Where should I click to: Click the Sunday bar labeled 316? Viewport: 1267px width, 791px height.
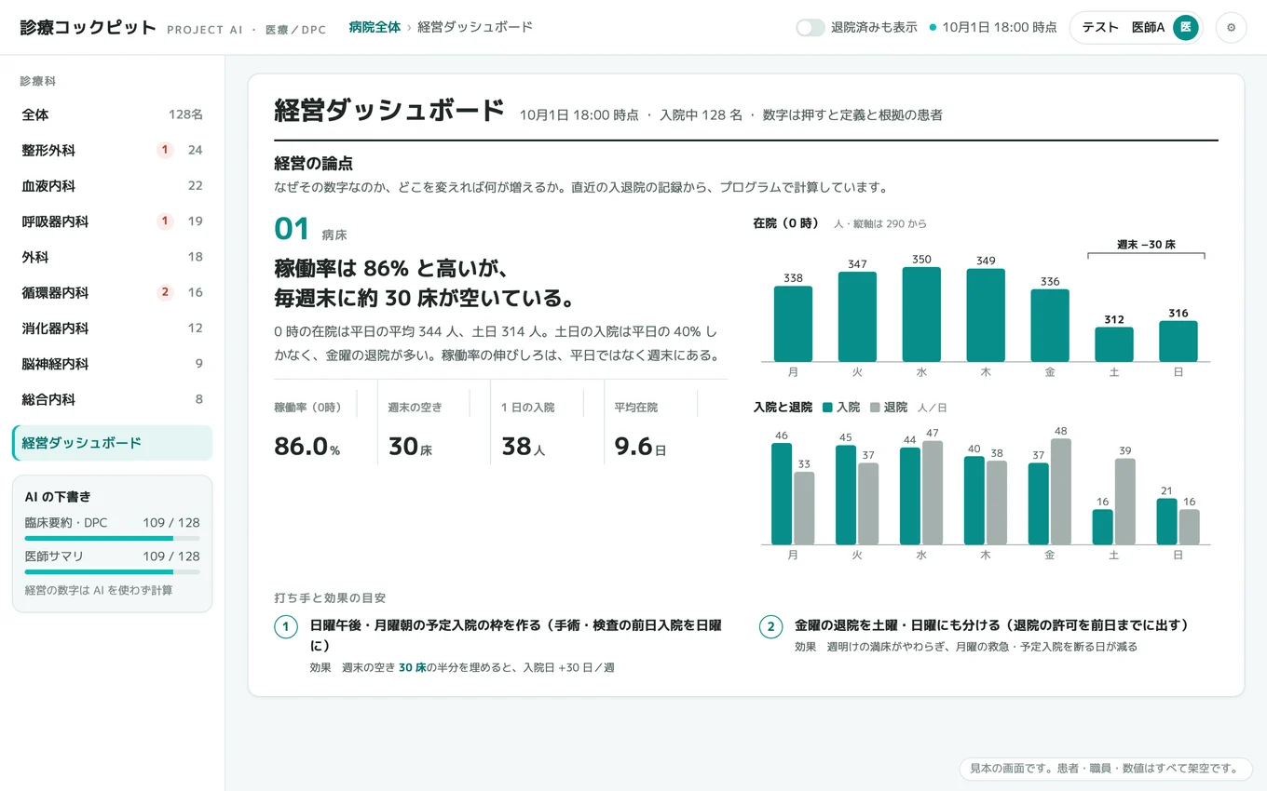coord(1178,342)
